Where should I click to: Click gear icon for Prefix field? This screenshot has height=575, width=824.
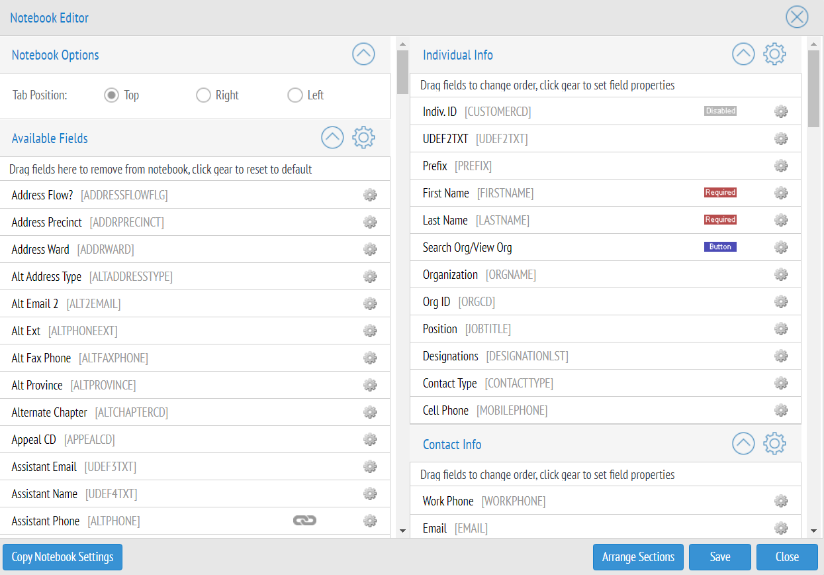click(781, 166)
